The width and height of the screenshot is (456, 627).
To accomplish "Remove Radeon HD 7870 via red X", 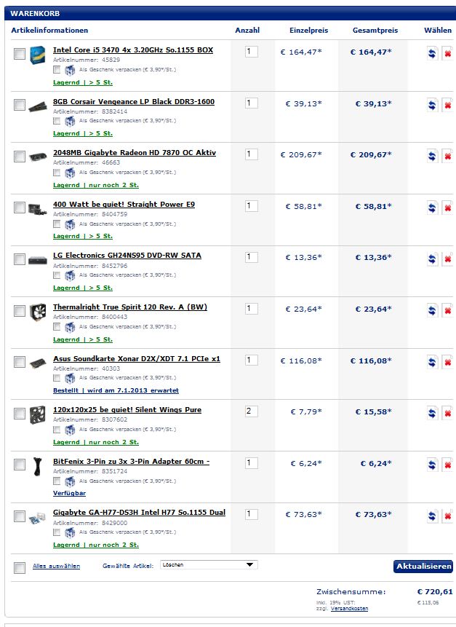I will [447, 157].
